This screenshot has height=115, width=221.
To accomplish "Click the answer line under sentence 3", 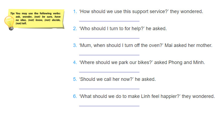I will coord(109,55).
